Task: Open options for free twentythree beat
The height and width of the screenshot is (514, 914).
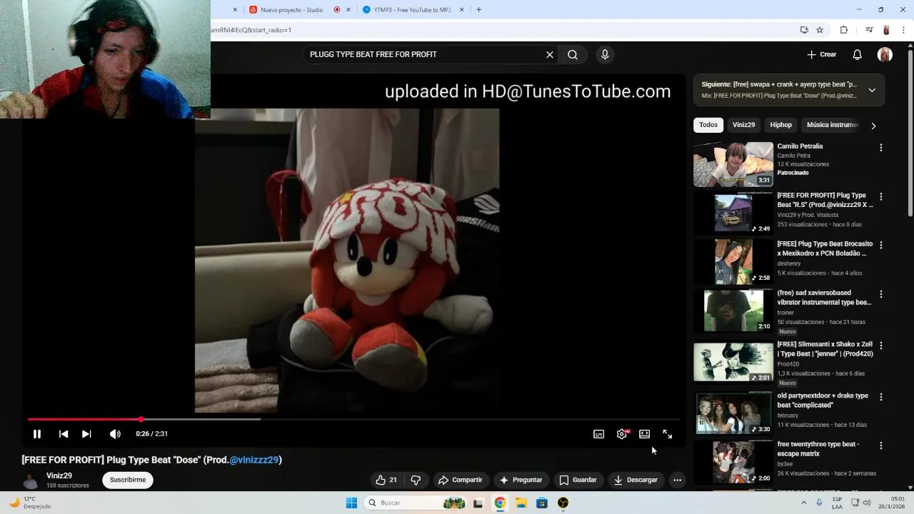Action: (880, 445)
